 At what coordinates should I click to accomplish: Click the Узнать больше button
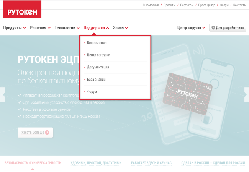pos(35,132)
